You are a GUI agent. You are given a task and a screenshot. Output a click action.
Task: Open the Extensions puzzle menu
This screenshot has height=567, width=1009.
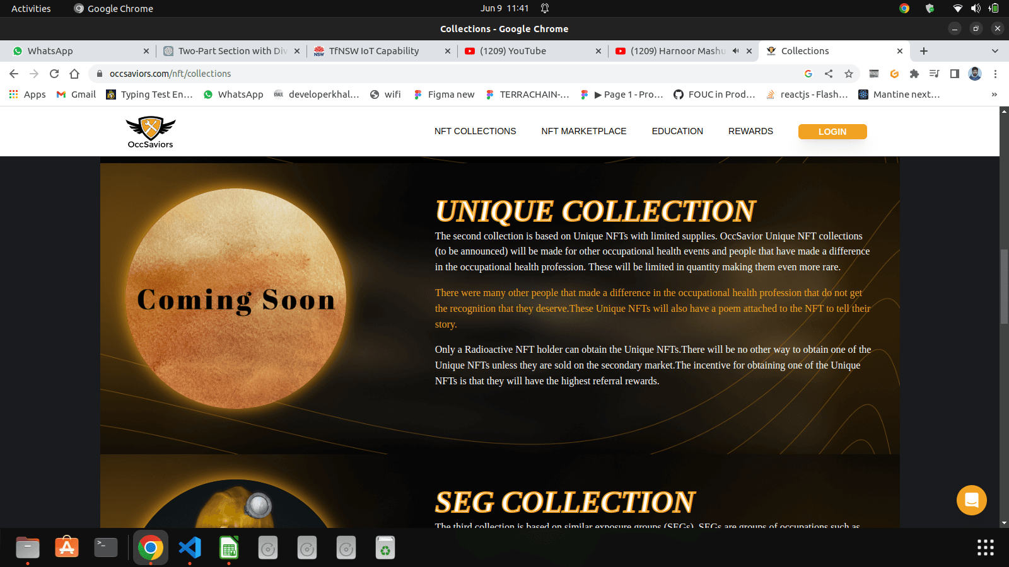click(914, 74)
